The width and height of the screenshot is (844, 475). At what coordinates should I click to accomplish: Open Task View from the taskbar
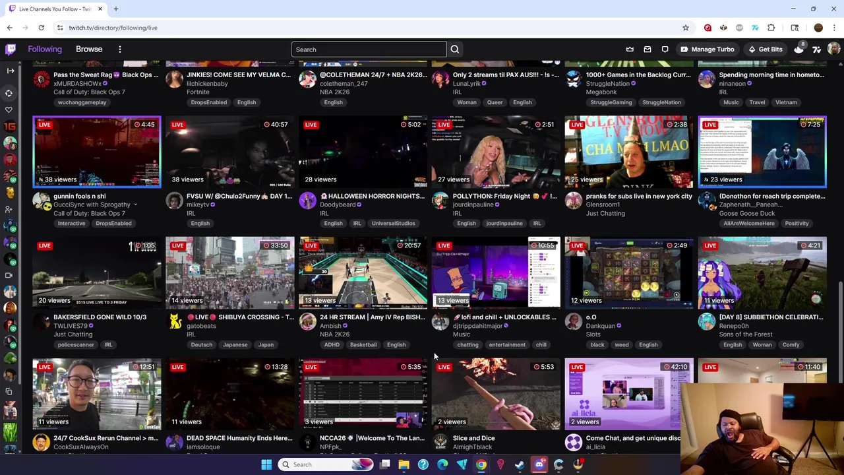[x=384, y=464]
